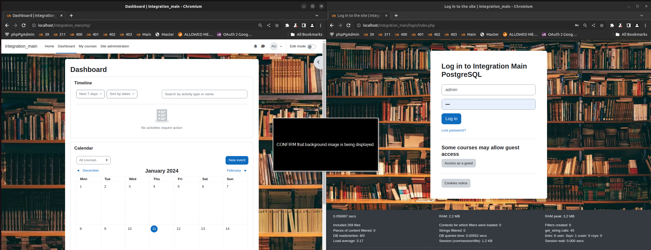This screenshot has width=651, height=250.
Task: Open the Next 7 days filter dropdown
Action: pos(90,94)
